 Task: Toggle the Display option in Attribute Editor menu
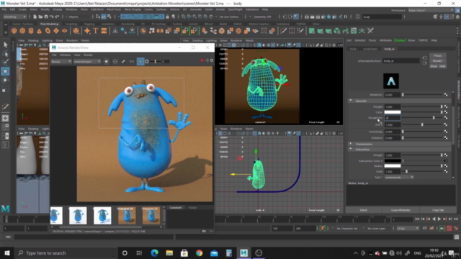tap(399, 40)
